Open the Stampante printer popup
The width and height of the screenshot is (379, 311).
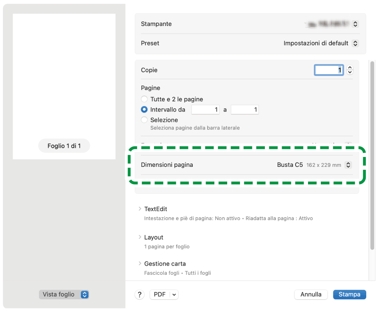tap(355, 24)
